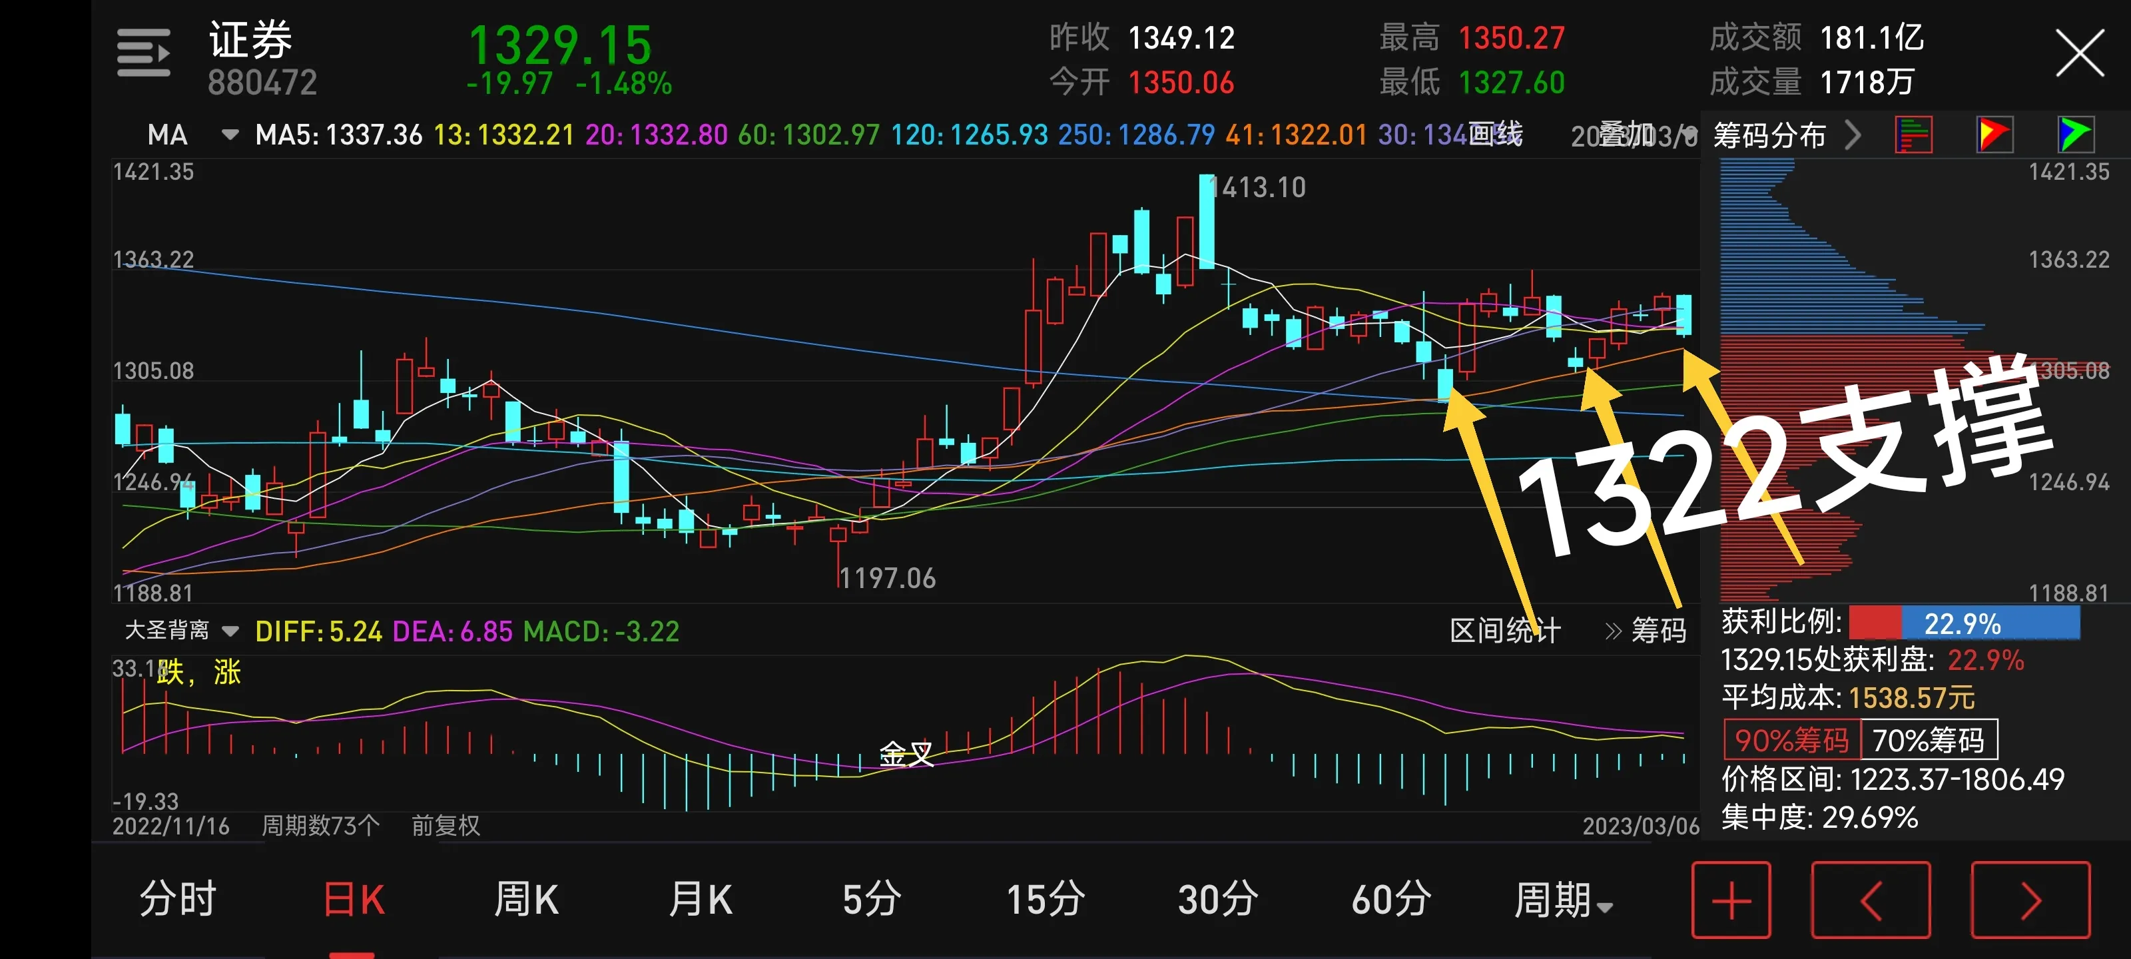The height and width of the screenshot is (959, 2131).
Task: Toggle the 筹码 panel link
Action: click(x=1646, y=631)
